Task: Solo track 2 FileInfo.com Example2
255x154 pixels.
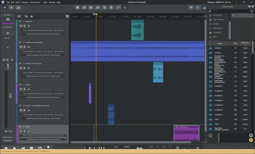Action: pyautogui.click(x=24, y=47)
